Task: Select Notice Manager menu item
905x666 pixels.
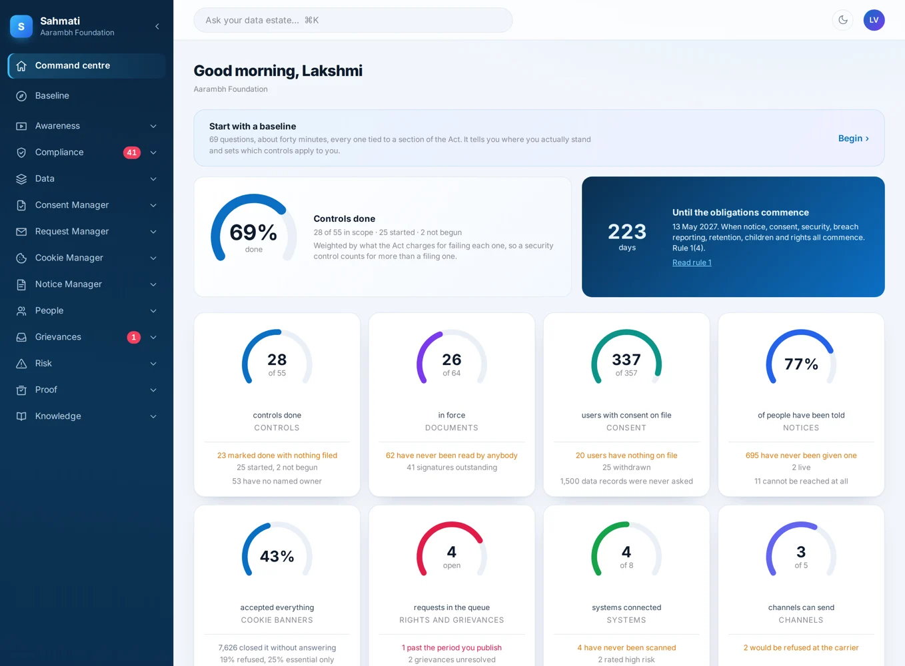Action: click(87, 284)
